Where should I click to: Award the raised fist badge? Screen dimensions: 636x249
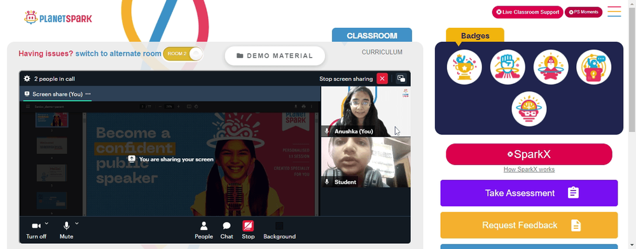click(x=508, y=67)
